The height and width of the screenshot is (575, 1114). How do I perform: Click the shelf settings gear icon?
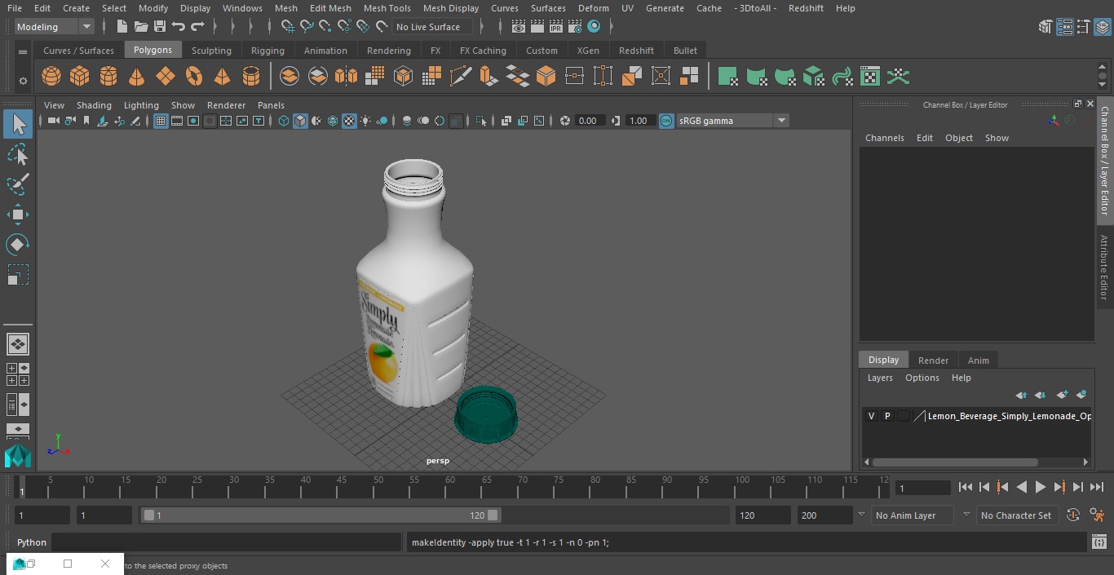click(23, 80)
